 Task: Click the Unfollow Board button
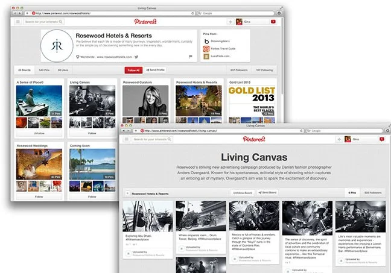tap(243, 193)
